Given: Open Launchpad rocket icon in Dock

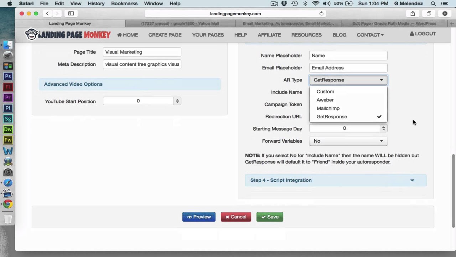Looking at the screenshot, I should 8,55.
